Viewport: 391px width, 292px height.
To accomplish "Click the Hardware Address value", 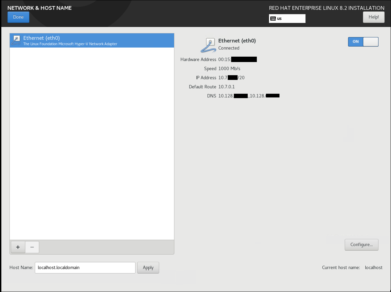I will coord(237,60).
